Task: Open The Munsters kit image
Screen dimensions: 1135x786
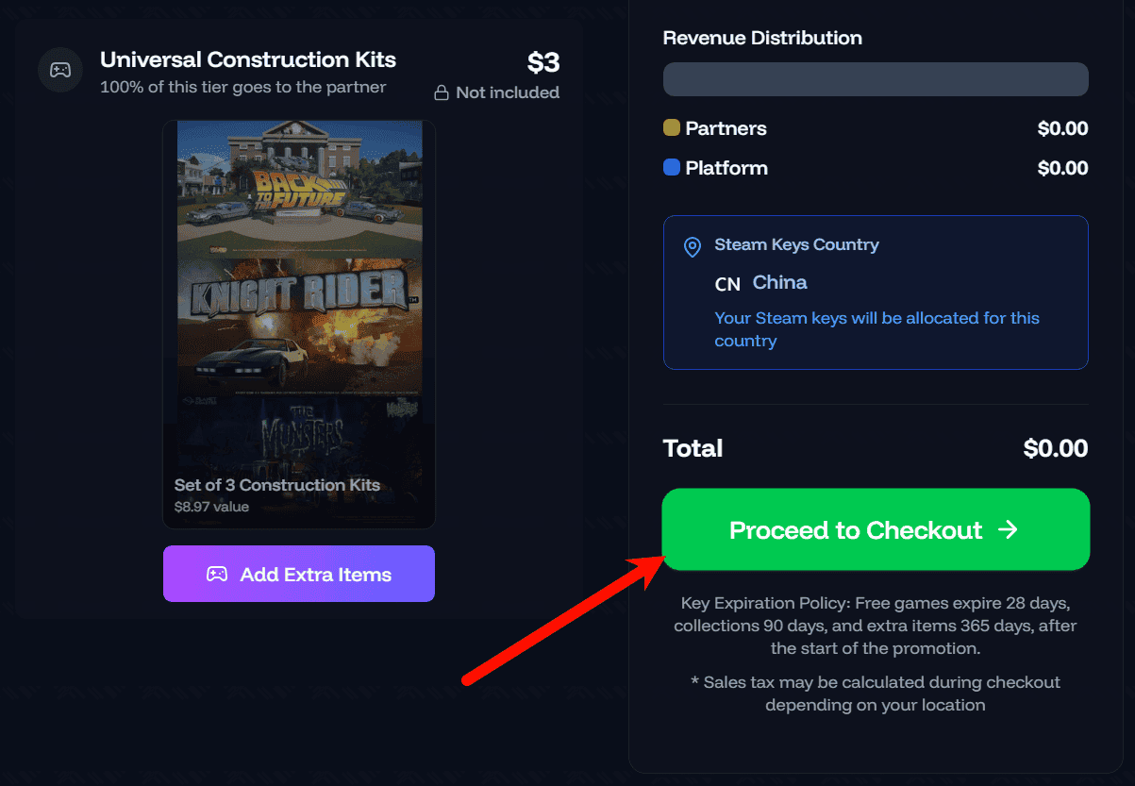Action: (298, 434)
